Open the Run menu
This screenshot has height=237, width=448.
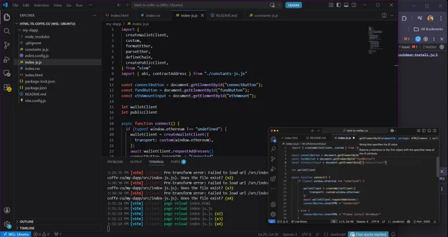point(79,5)
